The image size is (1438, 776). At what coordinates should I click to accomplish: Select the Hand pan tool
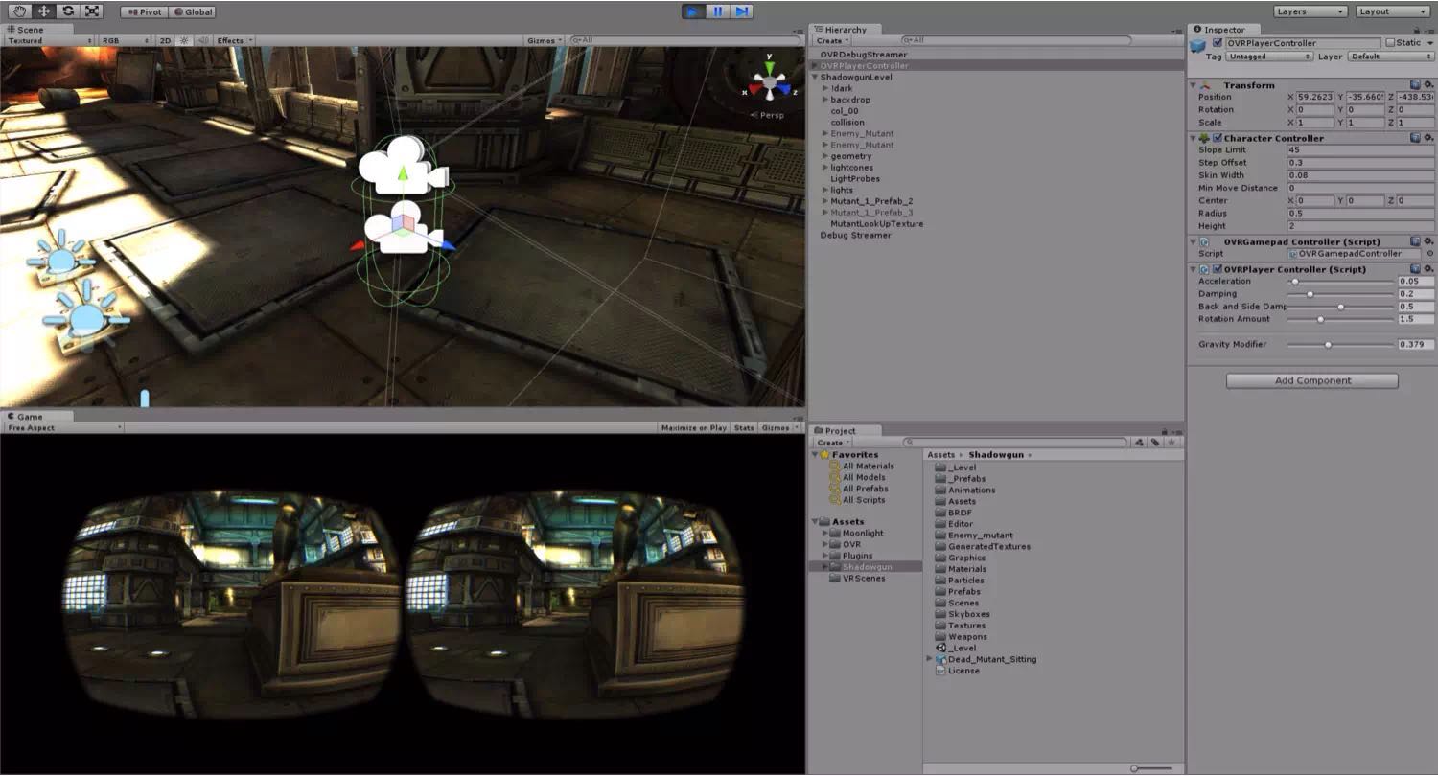pyautogui.click(x=19, y=11)
